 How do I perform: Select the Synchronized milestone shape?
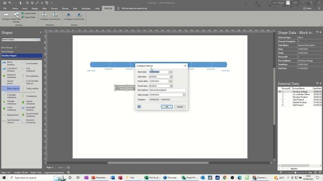point(30,115)
